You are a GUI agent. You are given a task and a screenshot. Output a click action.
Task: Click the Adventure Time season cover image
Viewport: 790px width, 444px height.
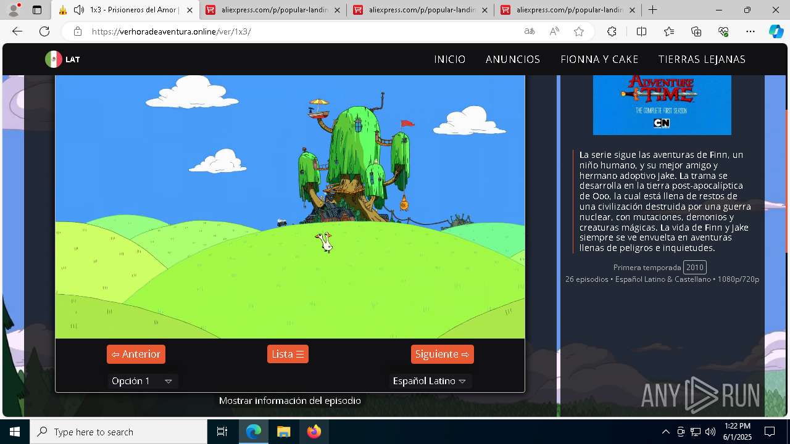point(662,105)
